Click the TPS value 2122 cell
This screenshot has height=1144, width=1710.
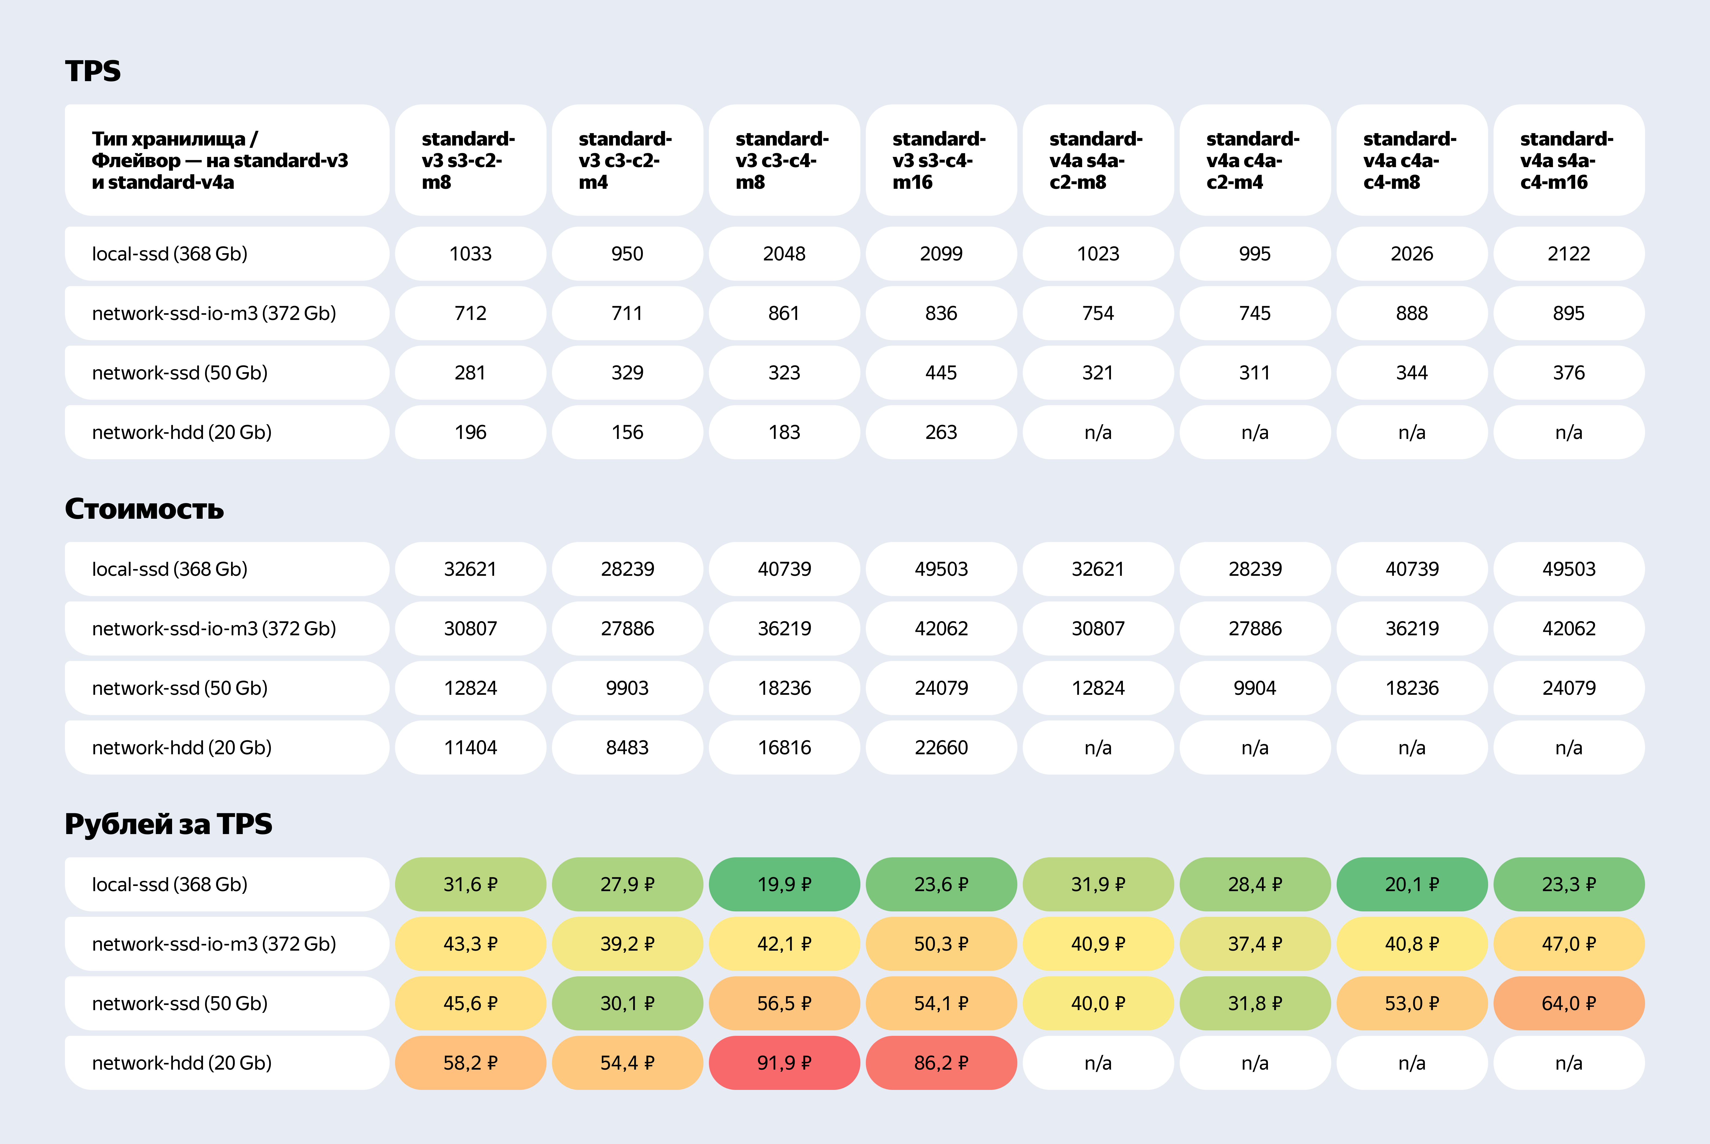click(1568, 254)
